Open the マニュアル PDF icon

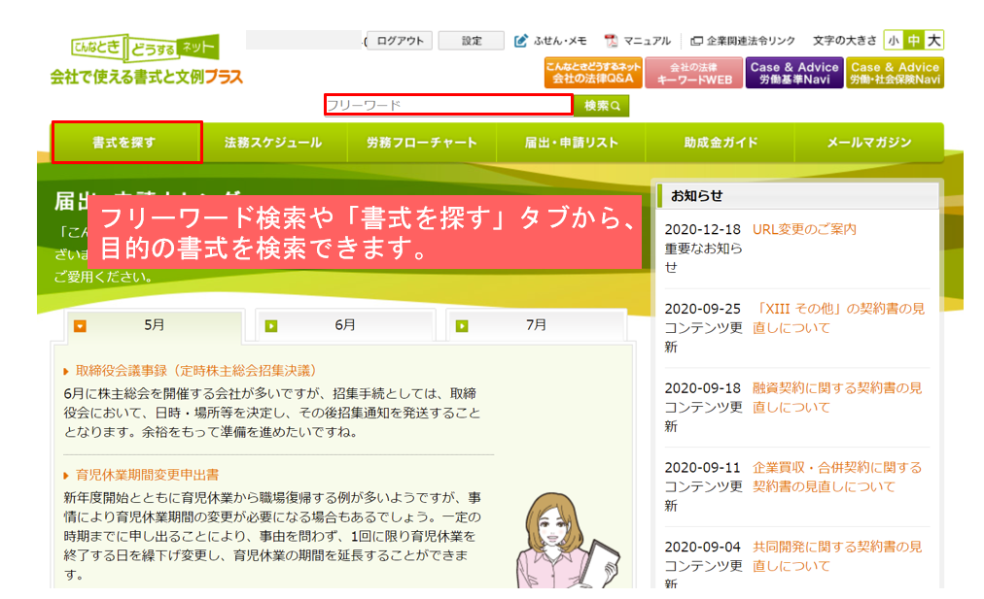tap(611, 41)
